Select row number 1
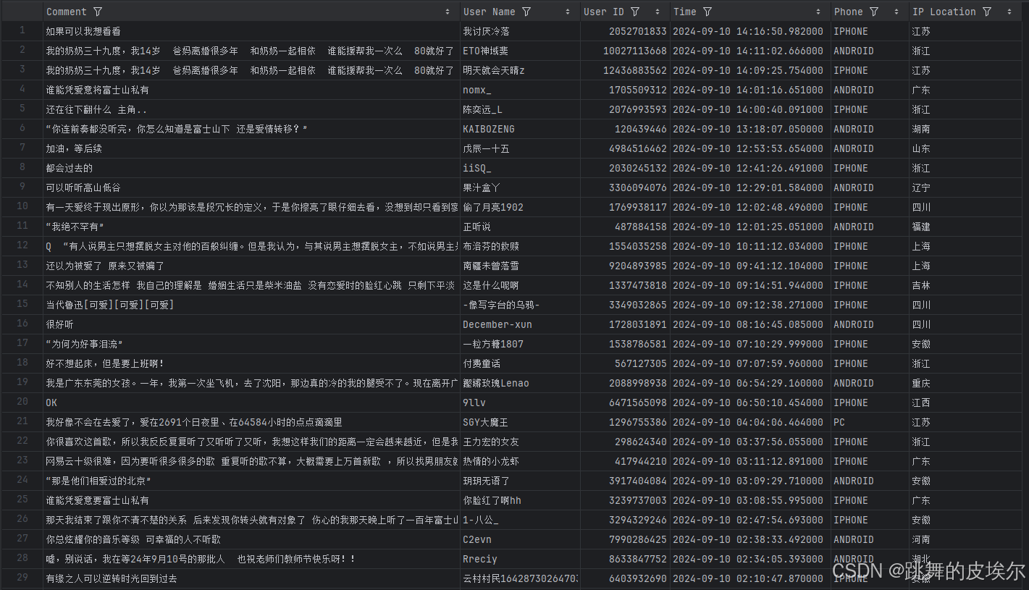 pos(22,31)
